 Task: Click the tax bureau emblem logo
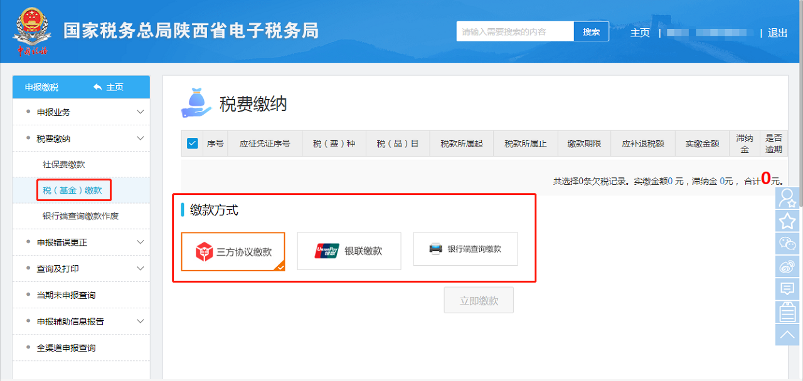[x=30, y=31]
